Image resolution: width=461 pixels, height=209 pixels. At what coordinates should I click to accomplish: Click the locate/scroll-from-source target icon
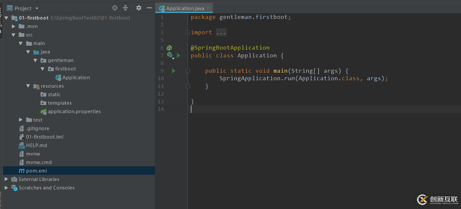pos(115,8)
